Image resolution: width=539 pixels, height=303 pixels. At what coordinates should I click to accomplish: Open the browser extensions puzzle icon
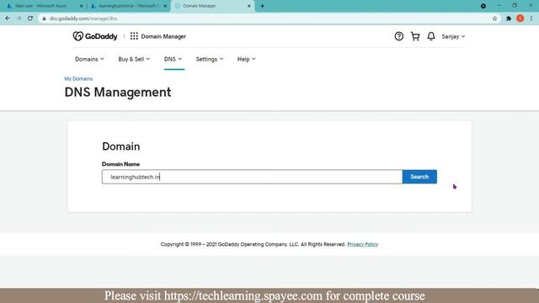509,19
